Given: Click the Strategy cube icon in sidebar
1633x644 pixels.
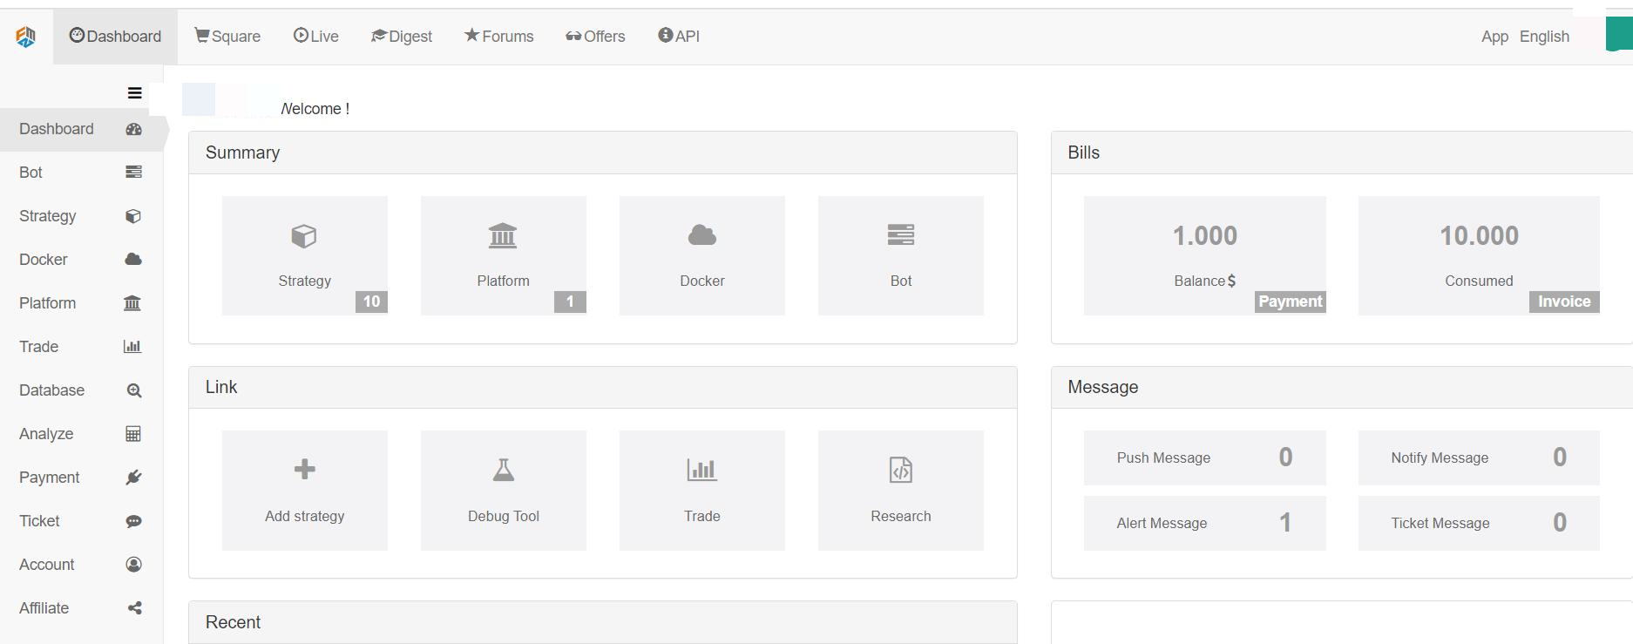Looking at the screenshot, I should coord(133,216).
